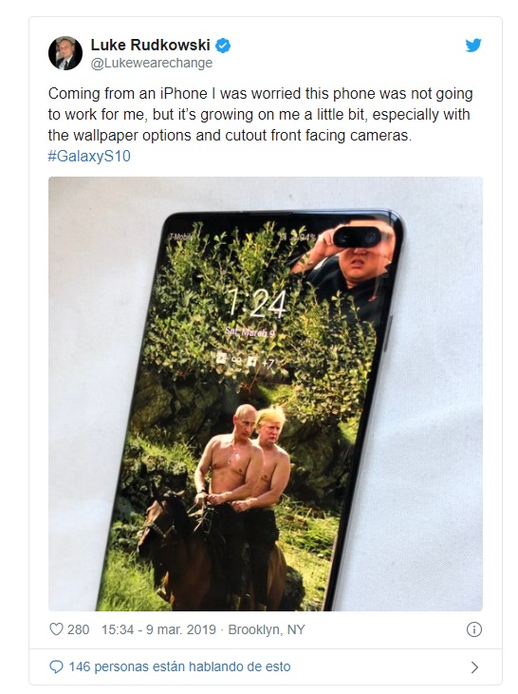Click the Brooklyn, NY location
518x694 pixels.
[267, 629]
